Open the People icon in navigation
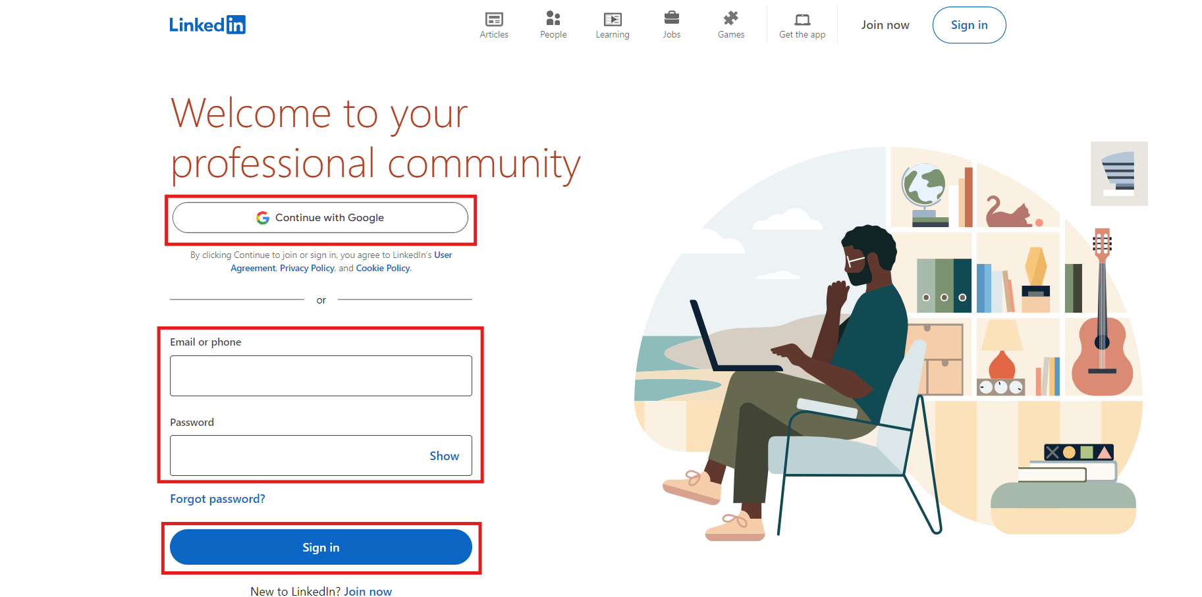 pos(553,18)
